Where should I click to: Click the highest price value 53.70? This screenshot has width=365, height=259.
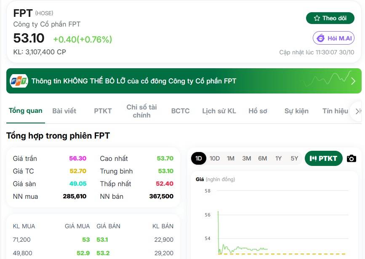point(165,158)
